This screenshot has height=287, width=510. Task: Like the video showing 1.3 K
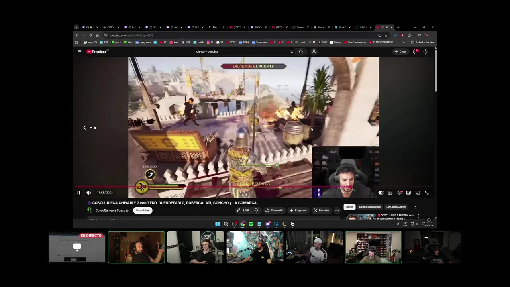click(243, 210)
